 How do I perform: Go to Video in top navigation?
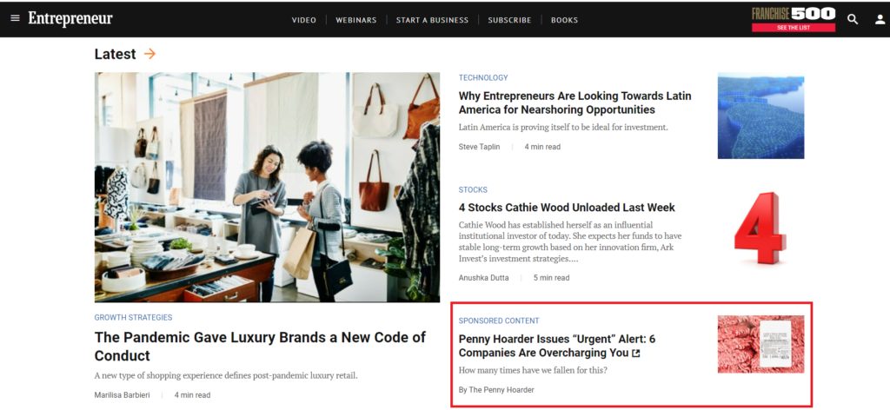[303, 20]
